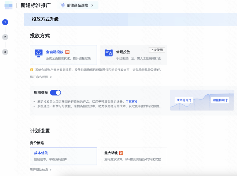Screen dimensions: 237x176
Task: Click the 系统全面接管优化 description text
Action: (x=68, y=59)
